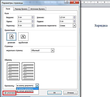Image resolution: width=110 pixels, height=97 pixels.
Task: Select the landscape (альбомная) orientation icon
Action: coord(23,37)
